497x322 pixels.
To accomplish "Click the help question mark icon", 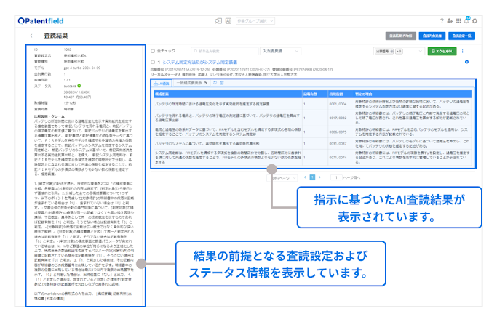I will [x=442, y=21].
